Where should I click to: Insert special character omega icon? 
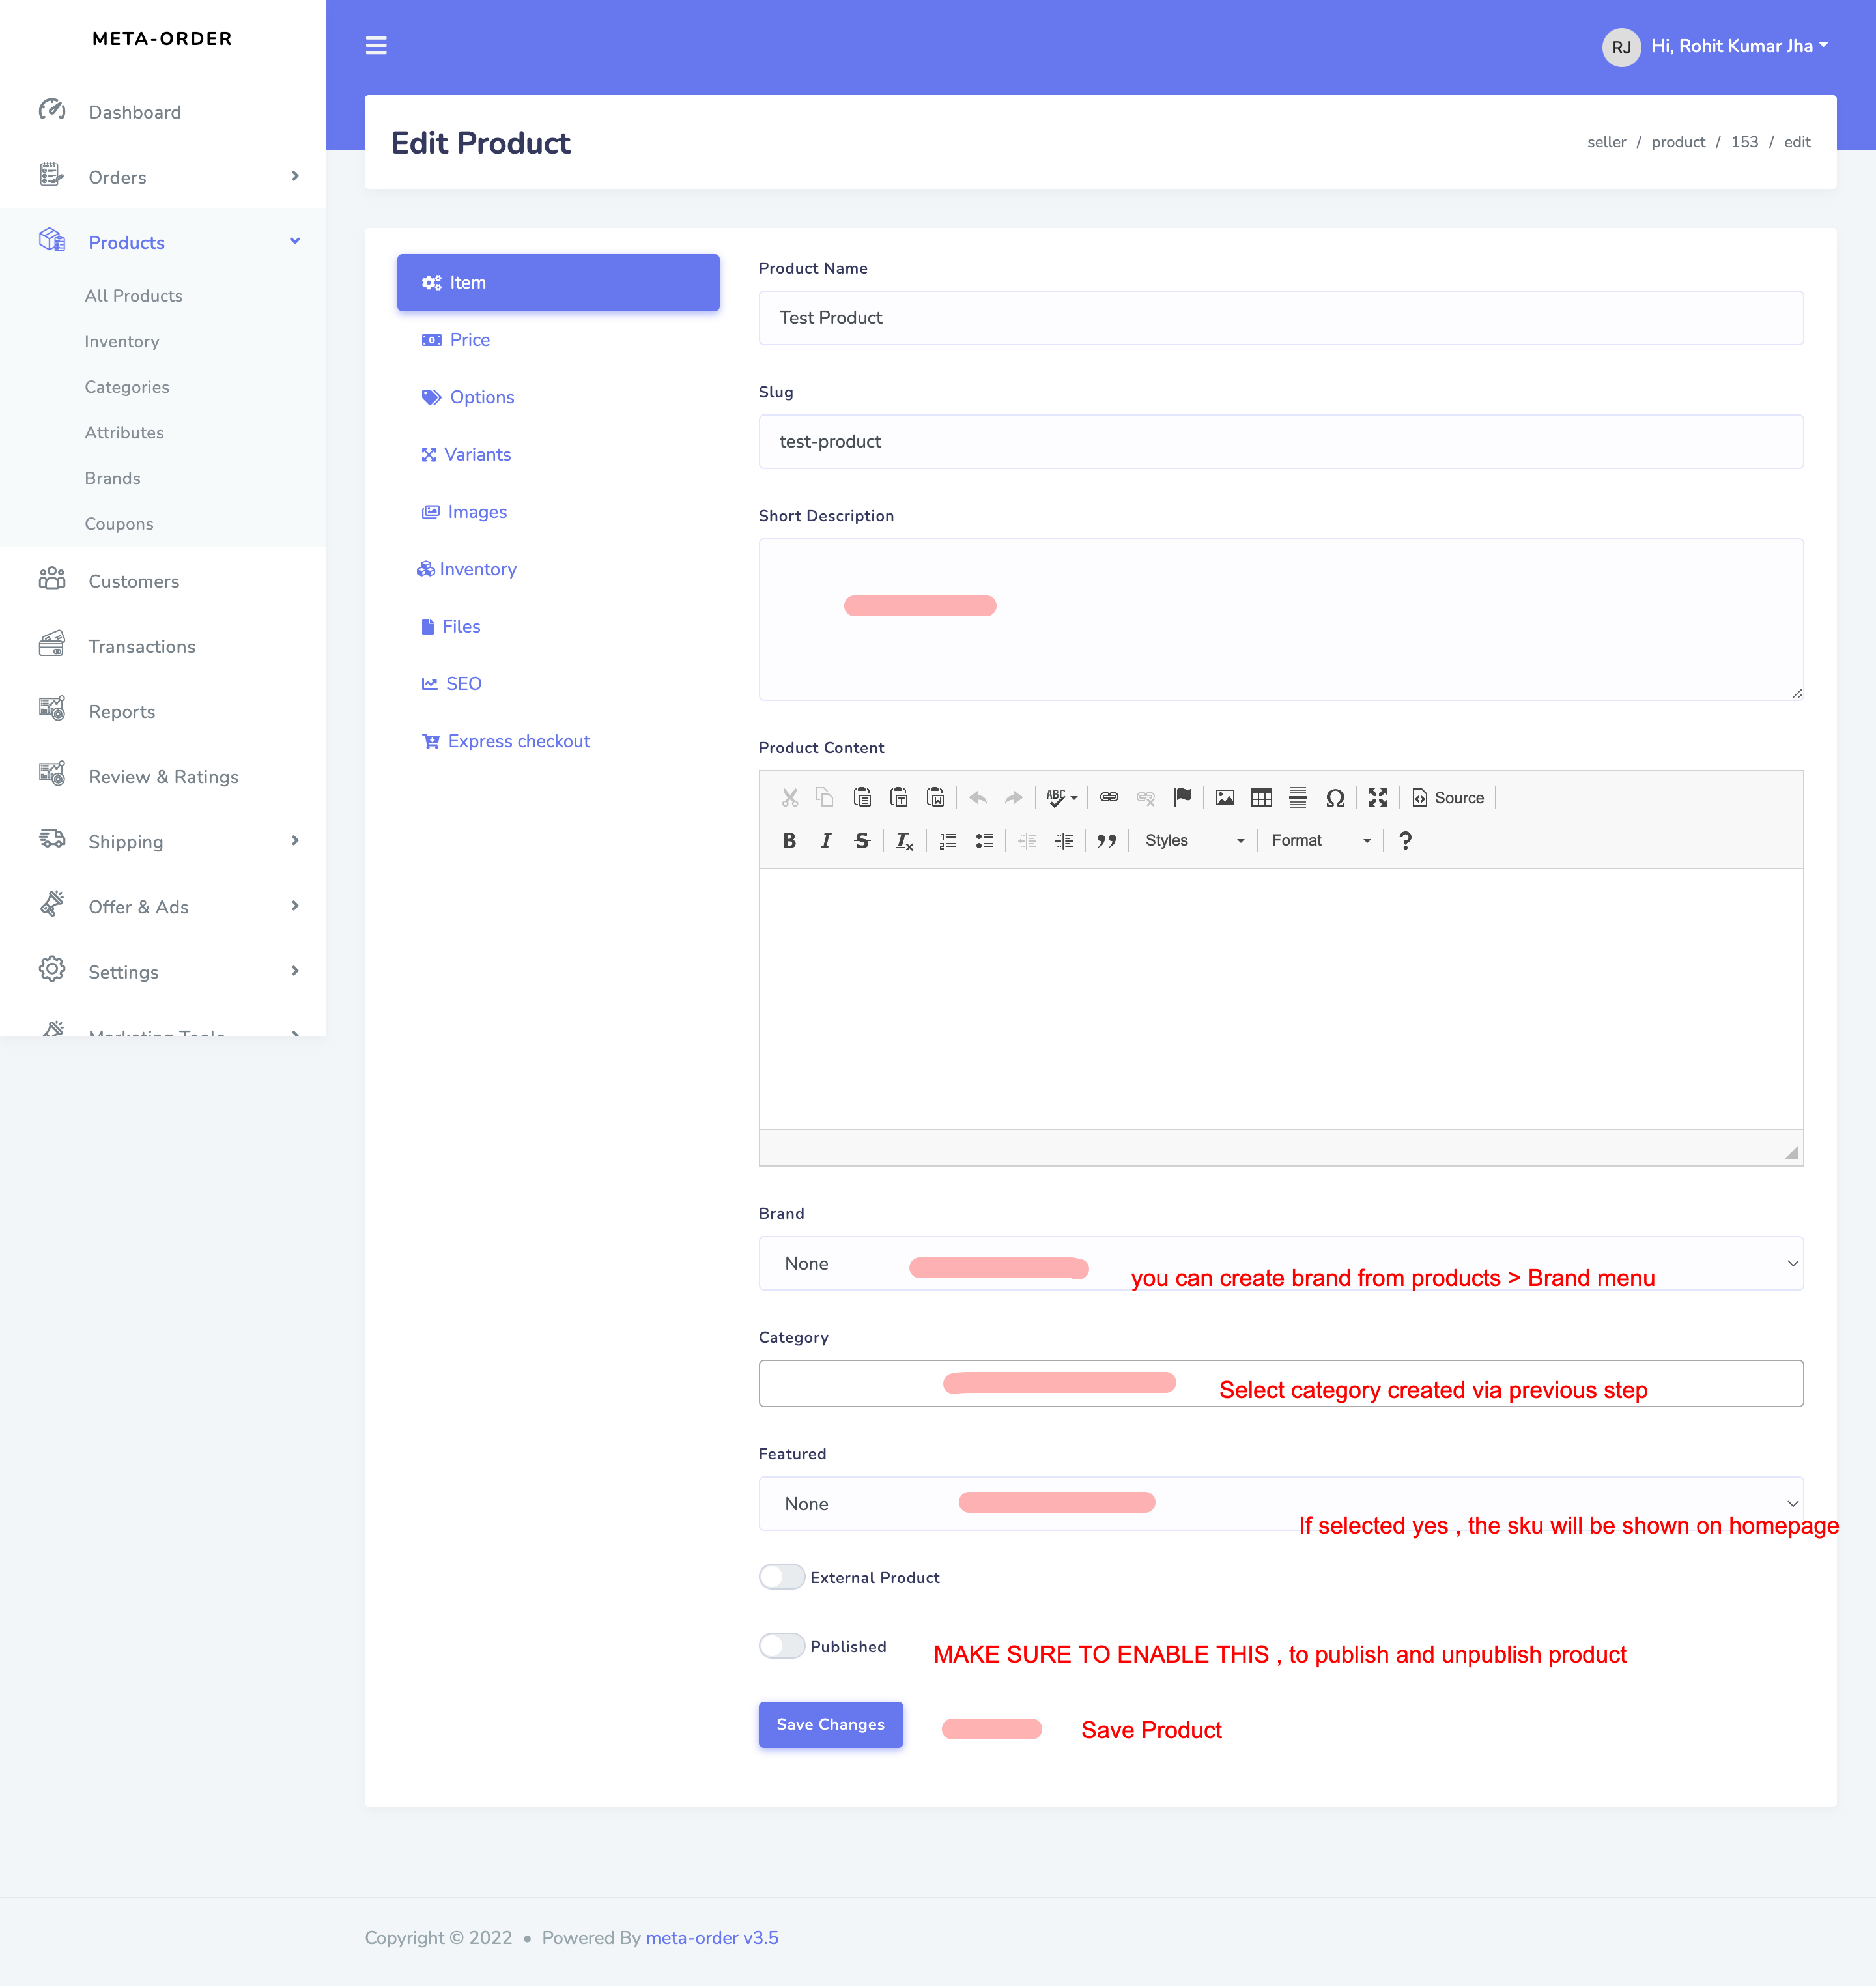click(1334, 798)
